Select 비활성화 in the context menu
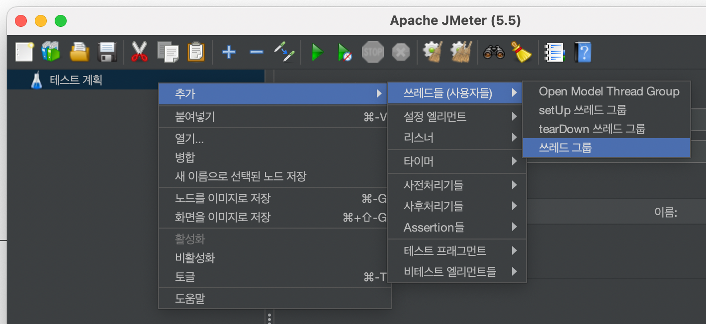 [x=272, y=258]
